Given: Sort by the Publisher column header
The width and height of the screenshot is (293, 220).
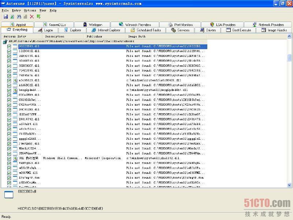Looking at the screenshot, I should [x=105, y=36].
